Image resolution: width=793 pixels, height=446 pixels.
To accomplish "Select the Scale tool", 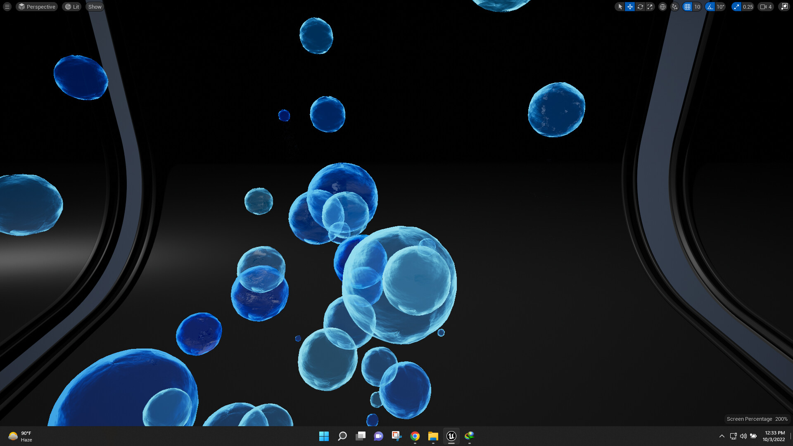I will (x=650, y=7).
